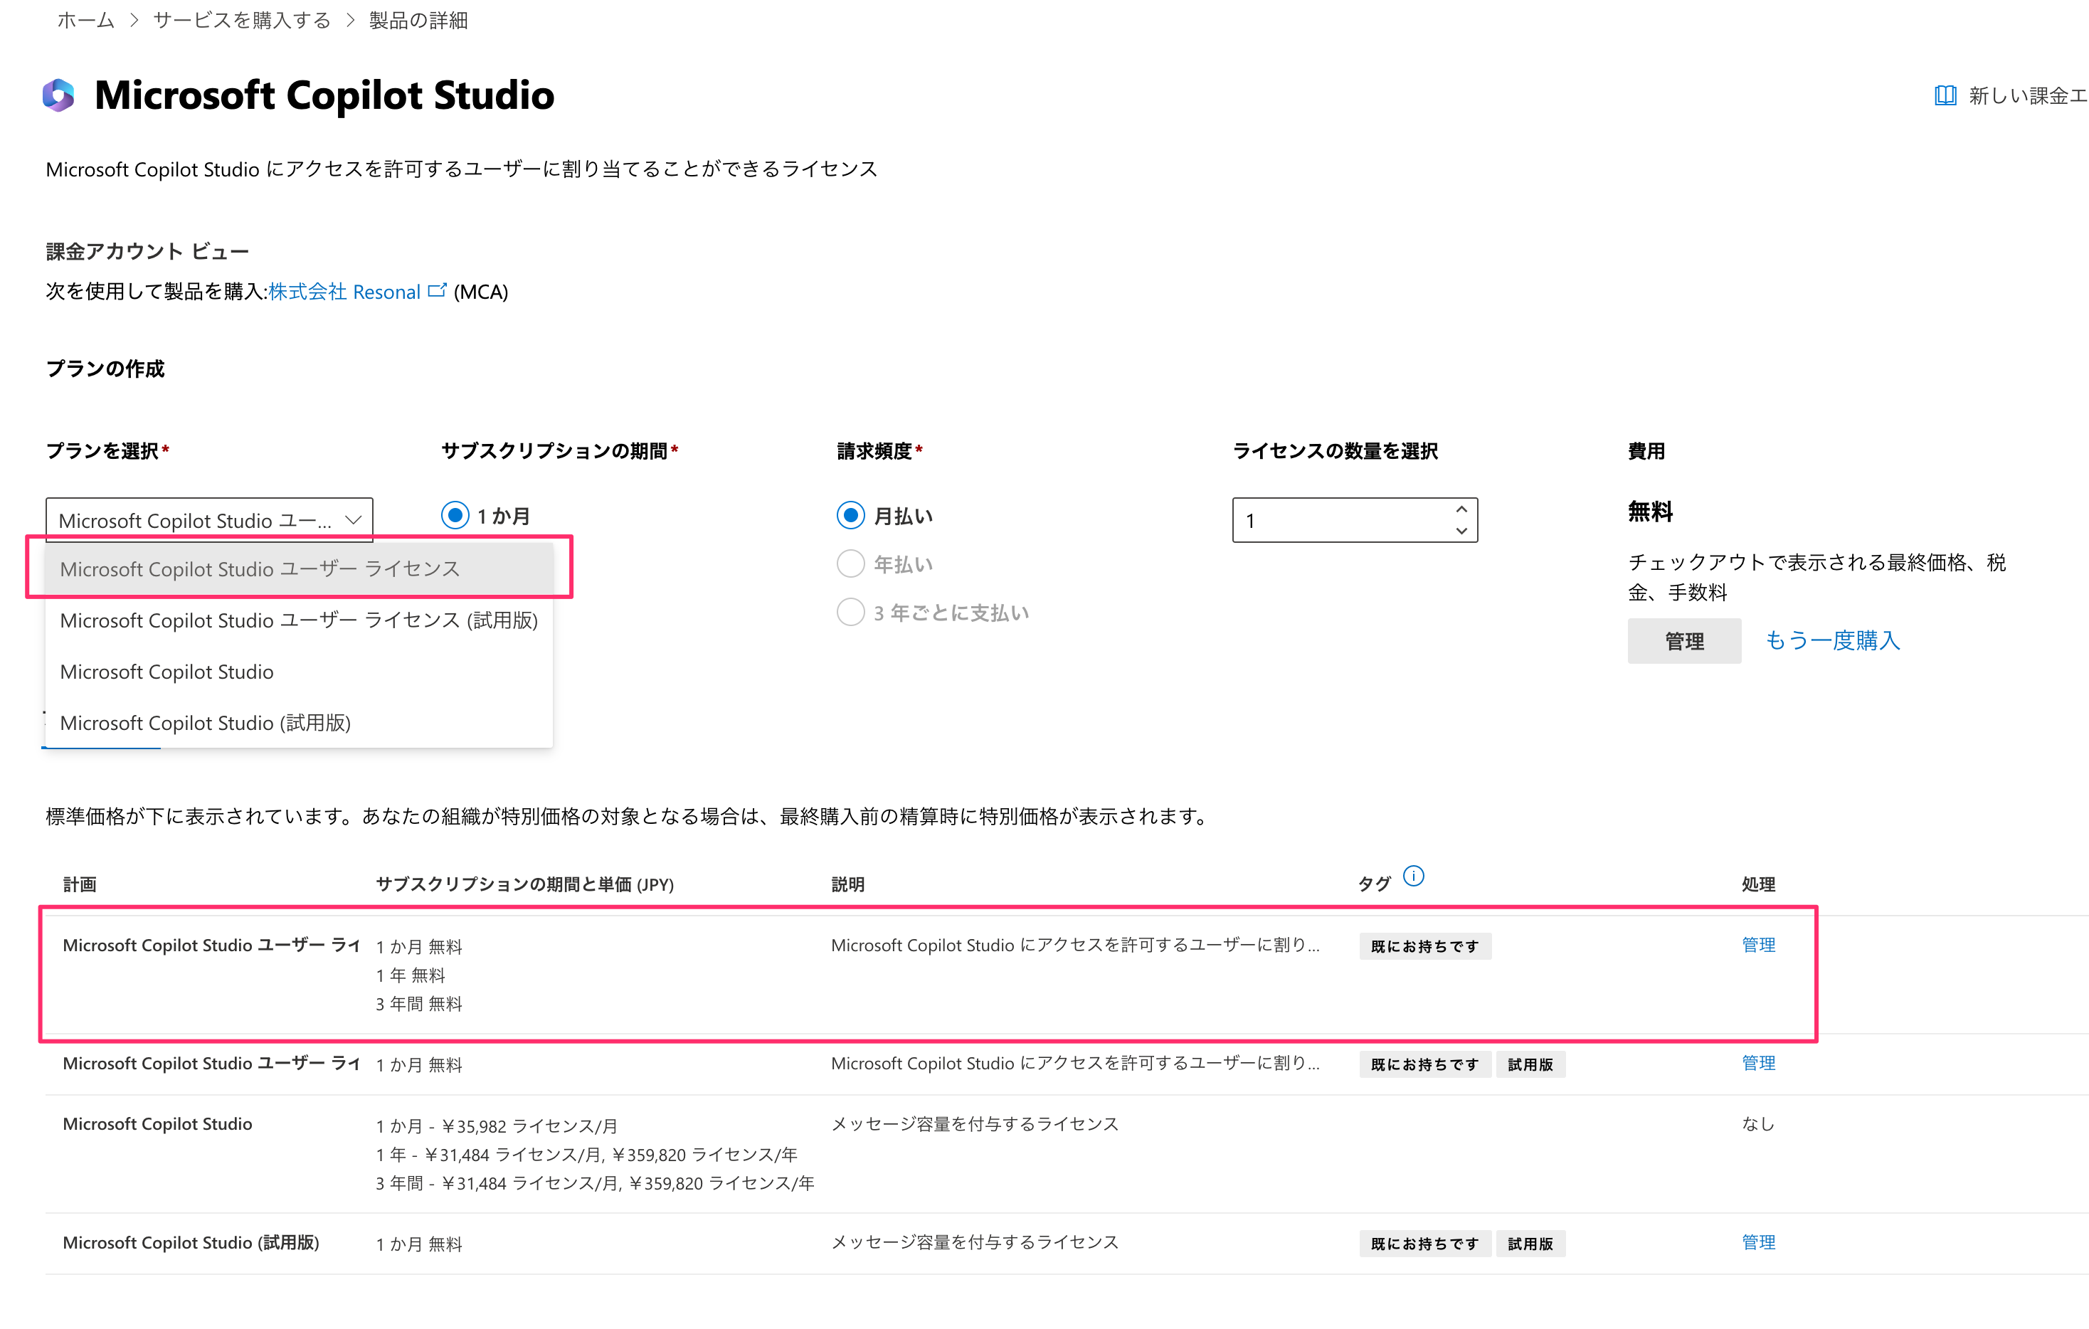Choose 年払い billing frequency option
This screenshot has width=2089, height=1329.
(x=850, y=564)
